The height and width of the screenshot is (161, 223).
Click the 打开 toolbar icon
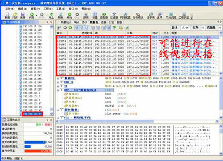pos(15,16)
